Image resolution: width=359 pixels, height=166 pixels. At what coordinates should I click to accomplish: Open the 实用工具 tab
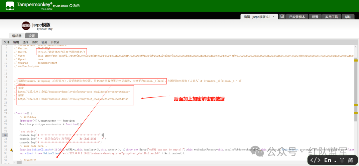coord(331,17)
